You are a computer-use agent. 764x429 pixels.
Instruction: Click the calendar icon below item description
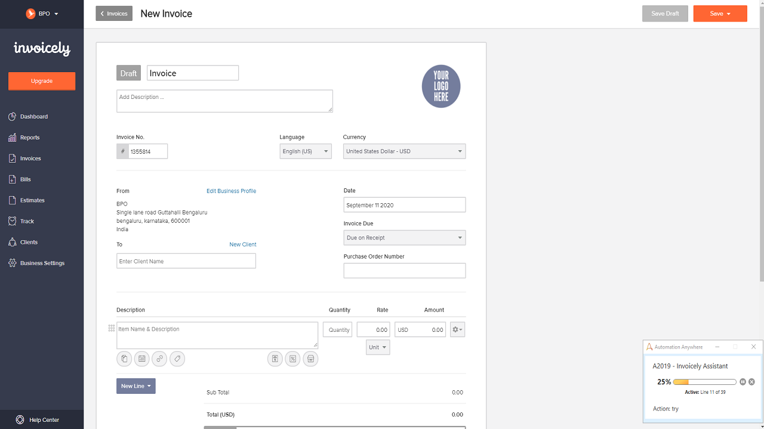tap(141, 359)
